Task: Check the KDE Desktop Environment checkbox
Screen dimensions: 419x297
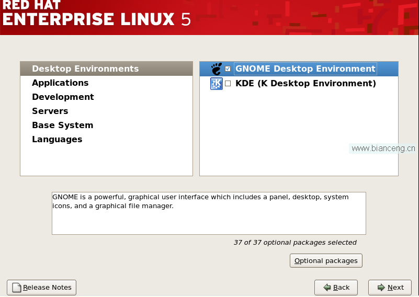Action: pos(228,84)
